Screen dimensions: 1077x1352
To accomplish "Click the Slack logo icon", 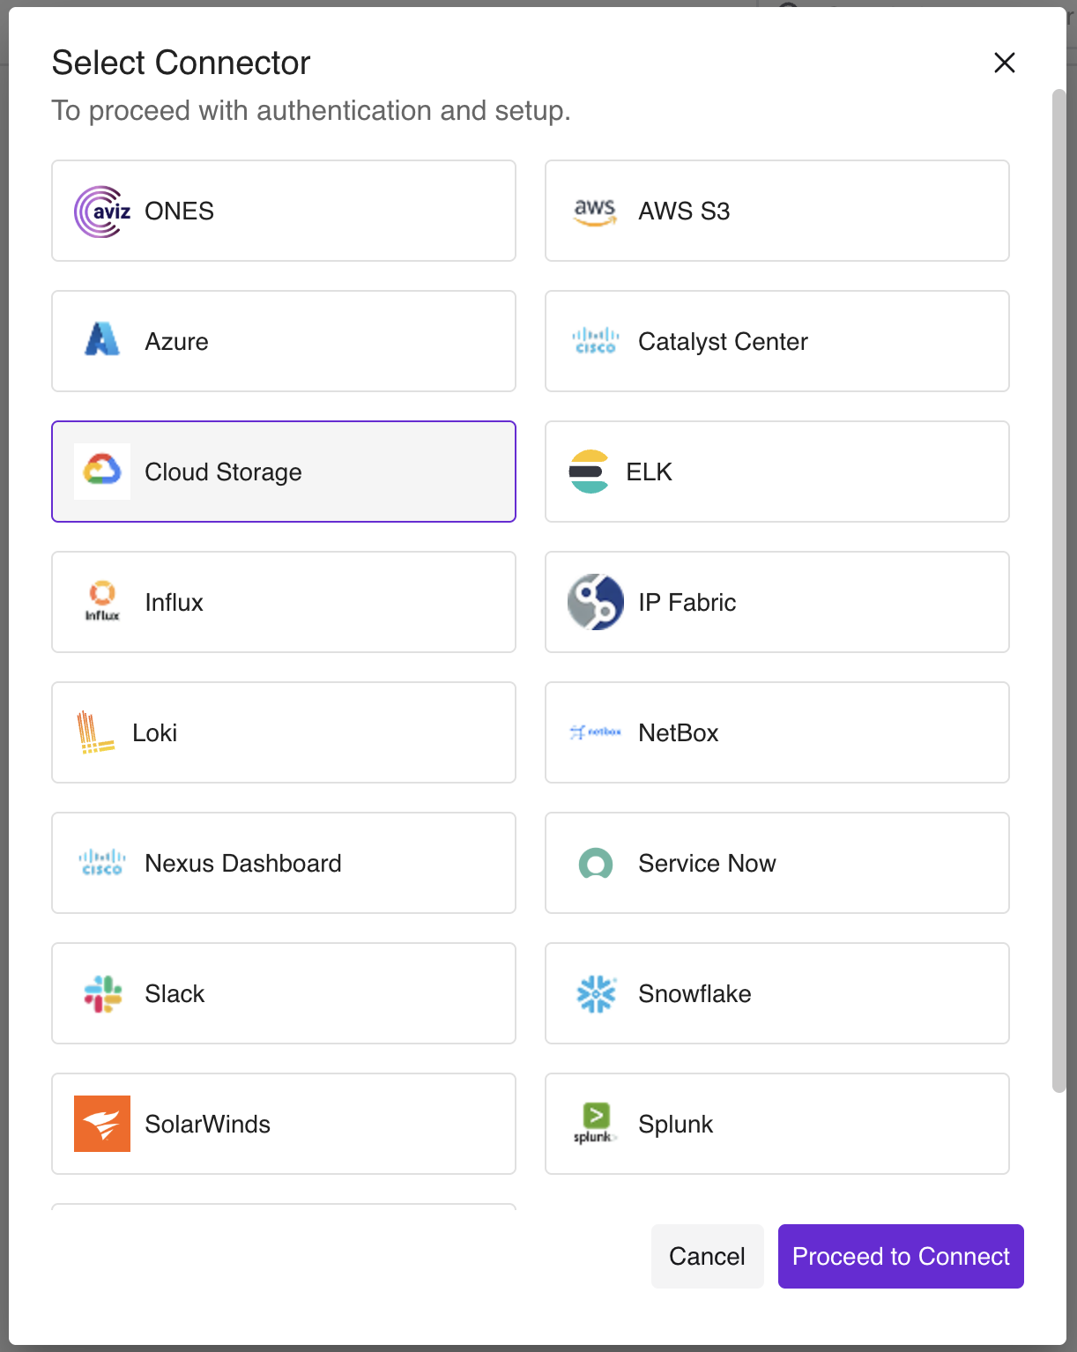I will 102,993.
